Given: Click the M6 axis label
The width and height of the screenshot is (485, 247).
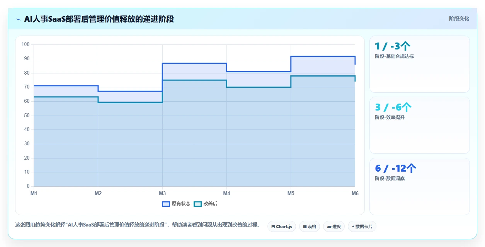Looking at the screenshot, I should pyautogui.click(x=354, y=193).
